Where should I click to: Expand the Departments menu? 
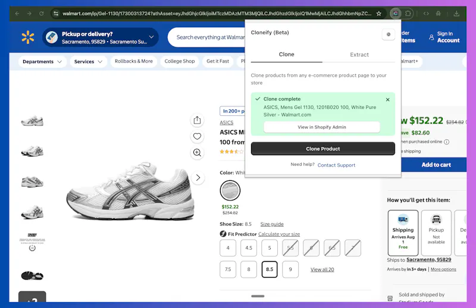[x=42, y=62]
